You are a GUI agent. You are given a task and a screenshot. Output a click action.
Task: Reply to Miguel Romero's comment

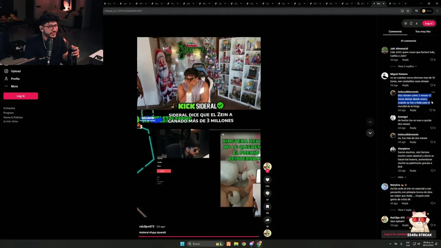coord(406,85)
